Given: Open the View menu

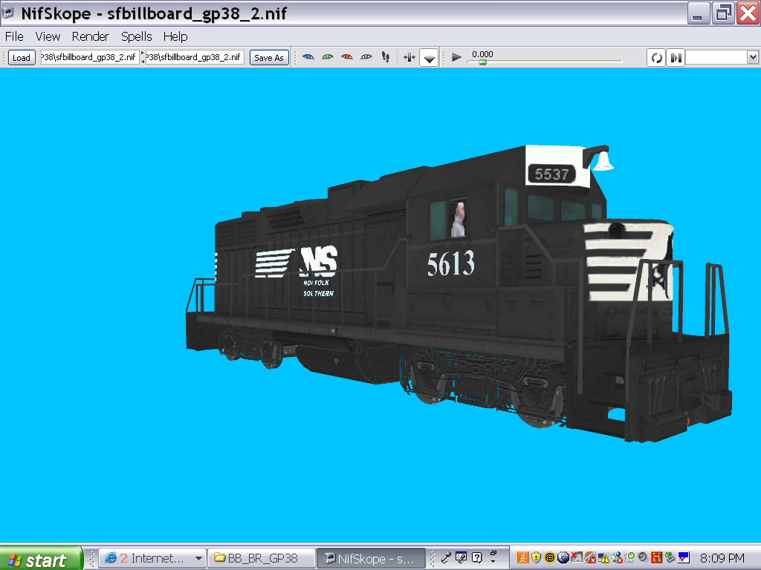Looking at the screenshot, I should coord(48,36).
